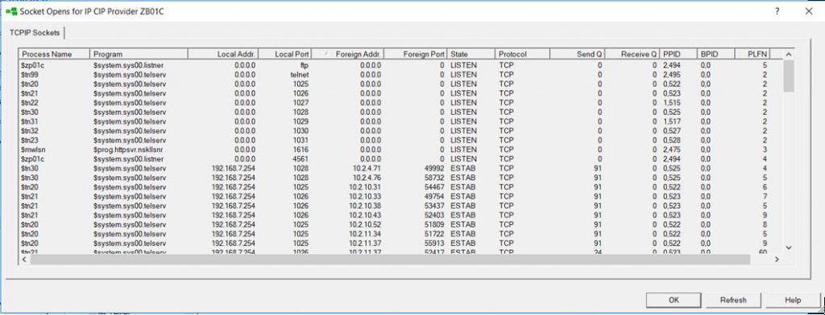Sort by Protocol column header
Viewport: 825px width, 315px height.
click(x=522, y=54)
